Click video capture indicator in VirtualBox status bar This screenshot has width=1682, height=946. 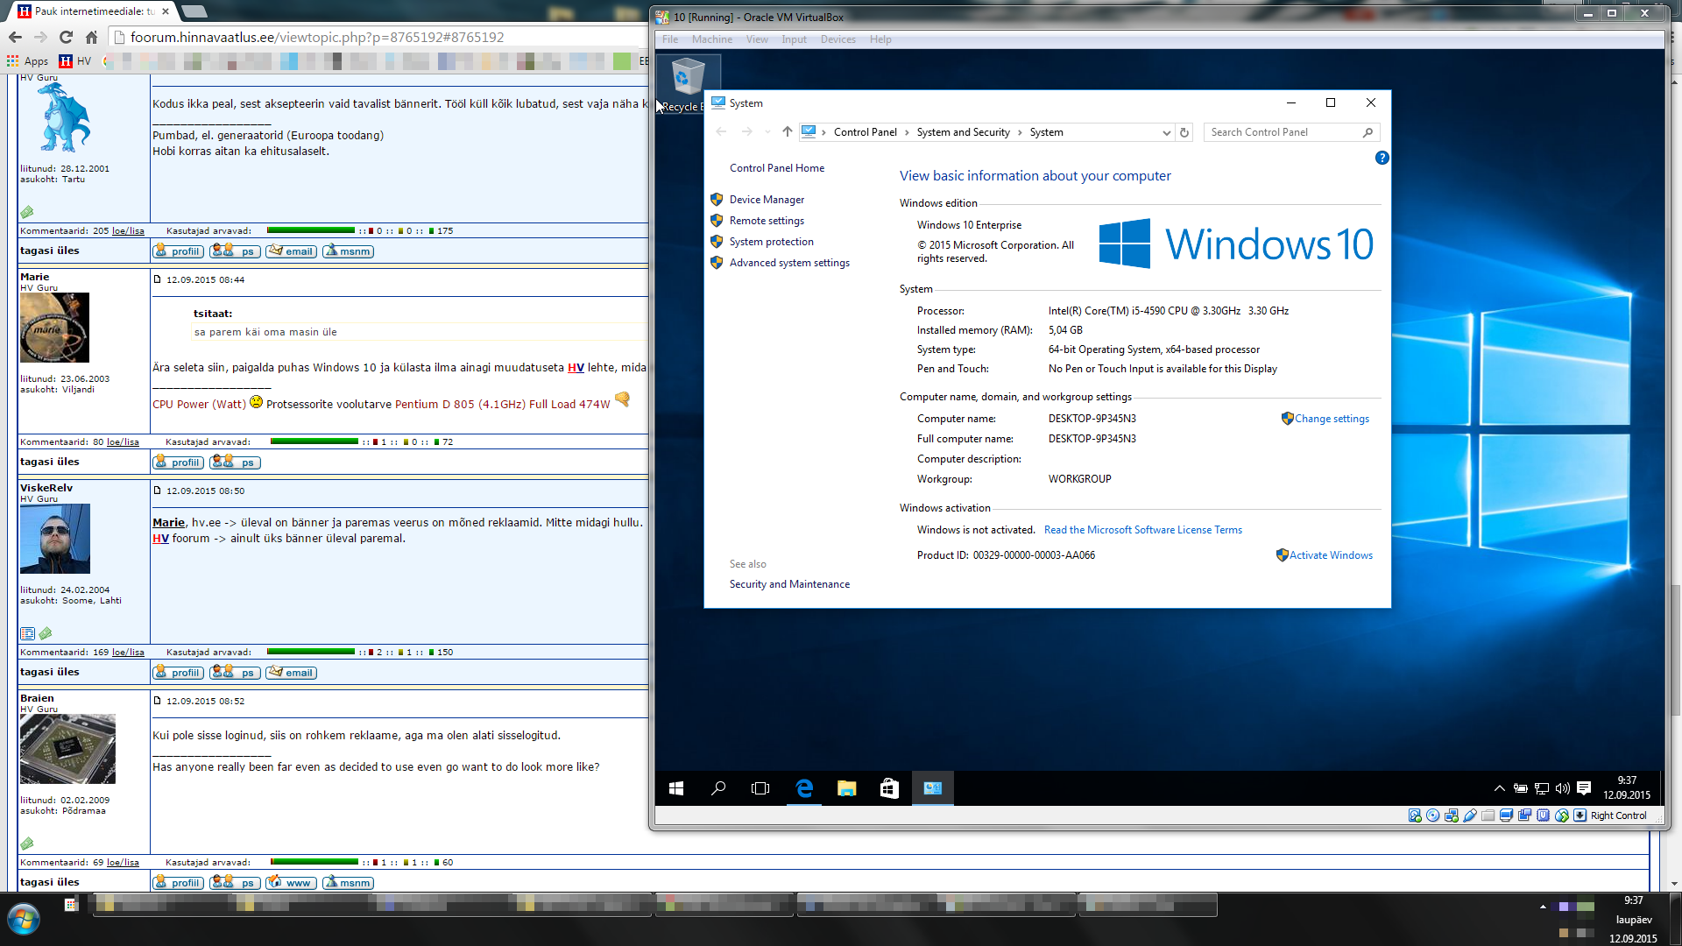tap(1525, 815)
